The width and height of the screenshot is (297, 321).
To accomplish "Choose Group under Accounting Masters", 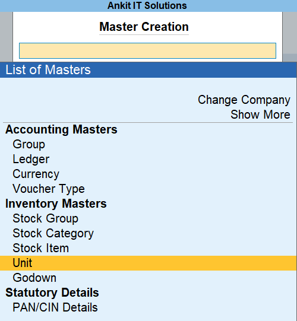I will pos(29,144).
